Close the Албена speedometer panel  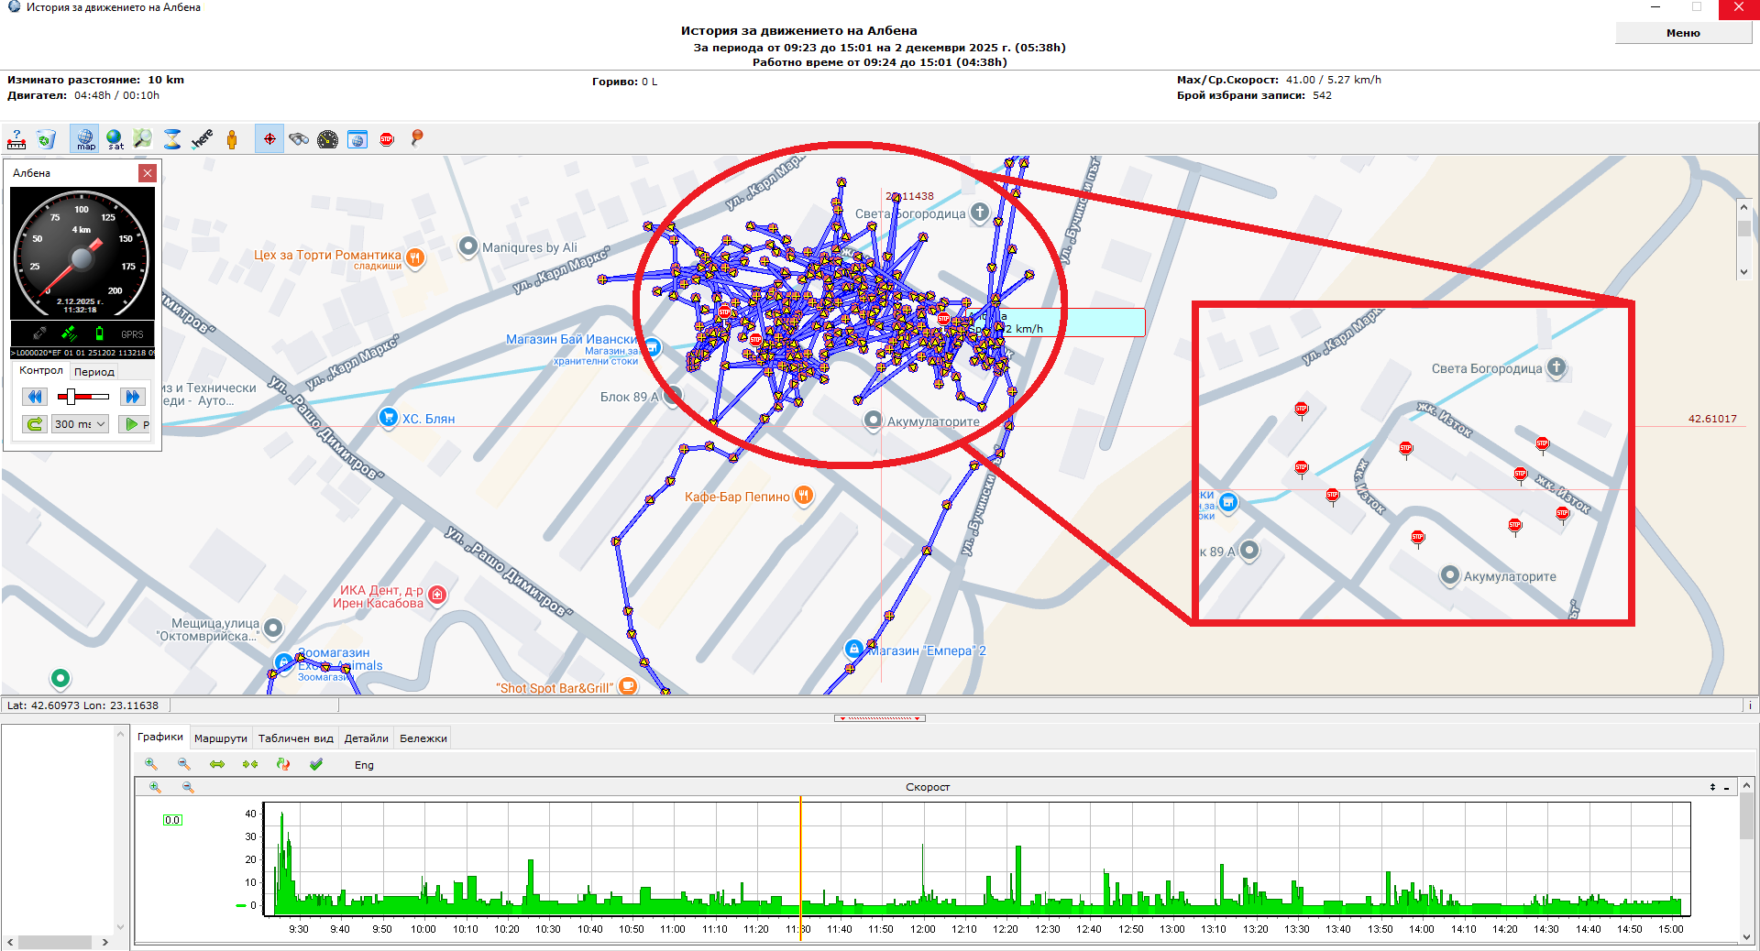(148, 173)
